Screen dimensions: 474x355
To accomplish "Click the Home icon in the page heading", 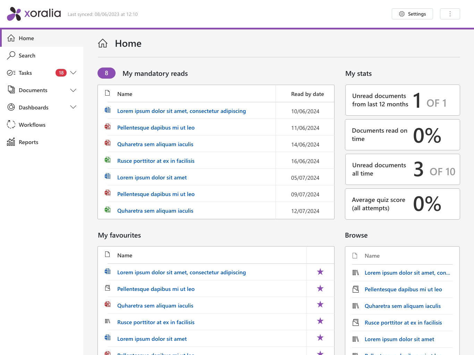I will point(103,44).
